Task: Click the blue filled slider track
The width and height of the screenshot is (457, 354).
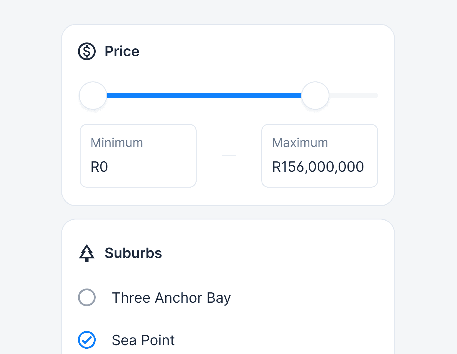Action: pos(204,96)
